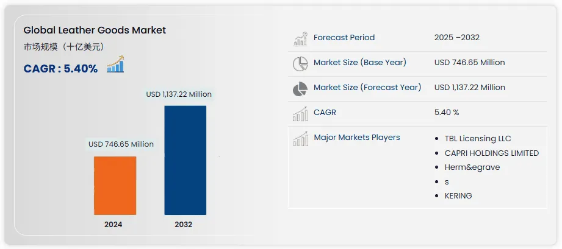Click the Major Markets Players icon
562x249 pixels.
coord(300,139)
